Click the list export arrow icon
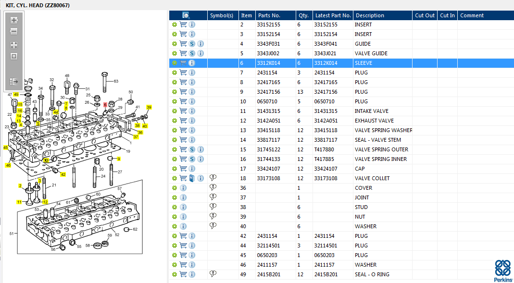Image resolution: width=514 pixels, height=283 pixels. click(x=14, y=81)
